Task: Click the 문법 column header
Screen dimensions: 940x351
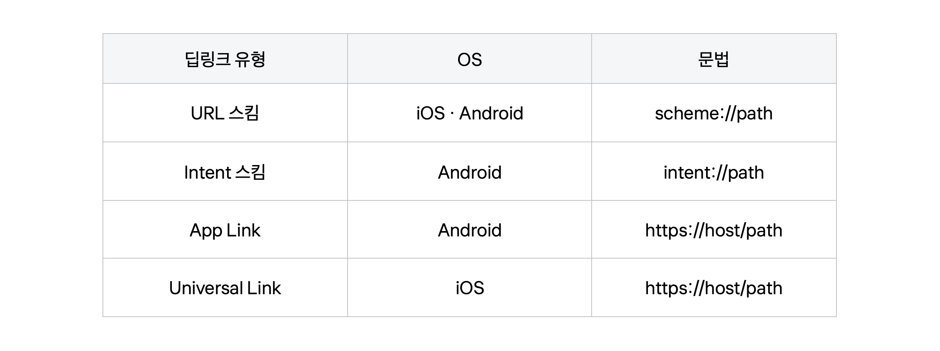Action: coord(713,59)
